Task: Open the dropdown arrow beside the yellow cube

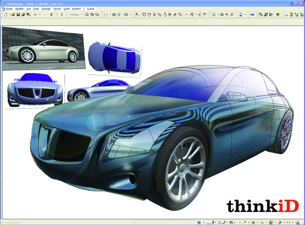Action: tap(258, 223)
